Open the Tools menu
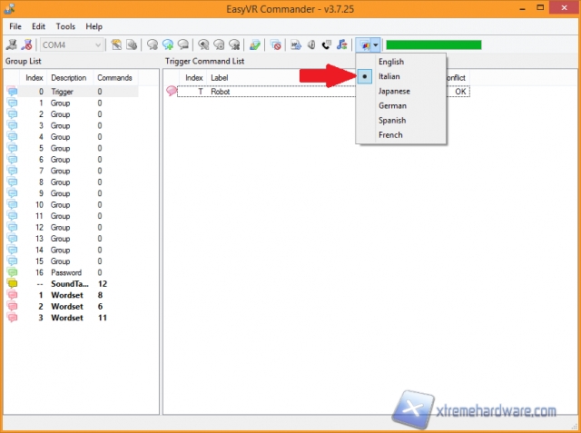581x433 pixels. pos(65,26)
